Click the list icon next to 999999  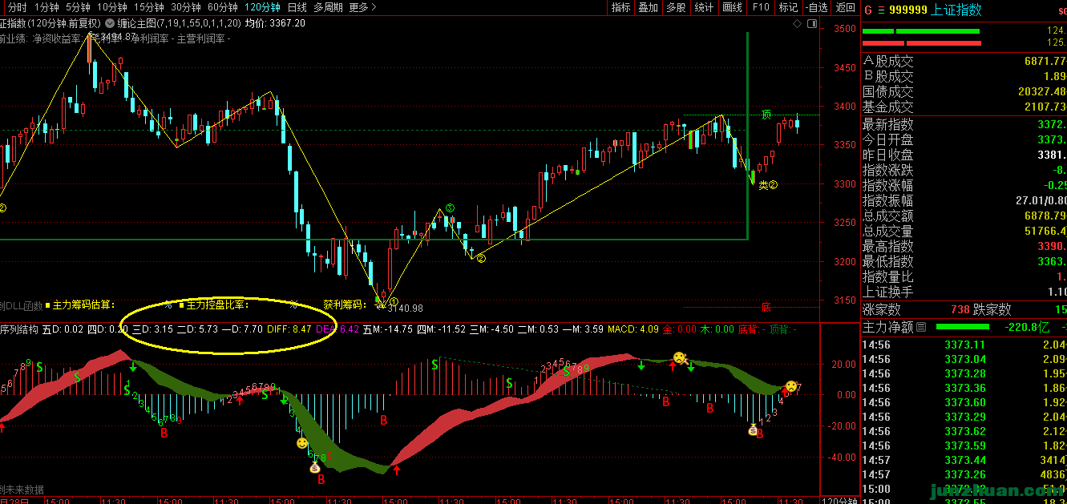click(x=882, y=10)
